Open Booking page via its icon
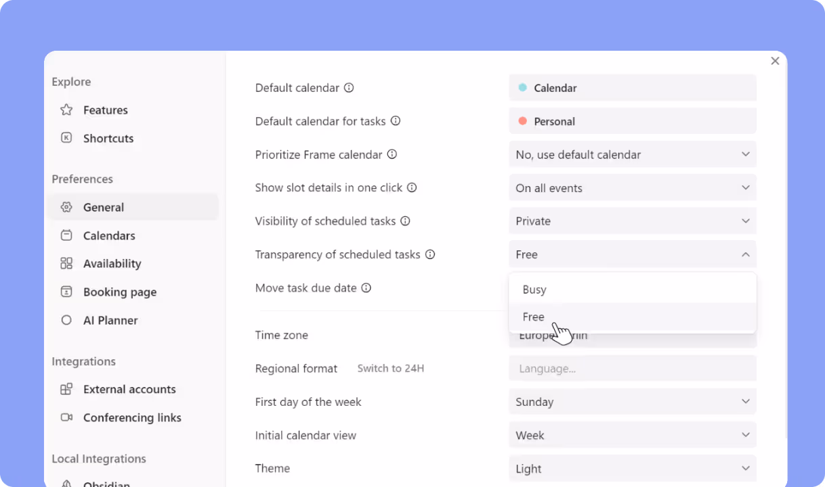 click(66, 292)
